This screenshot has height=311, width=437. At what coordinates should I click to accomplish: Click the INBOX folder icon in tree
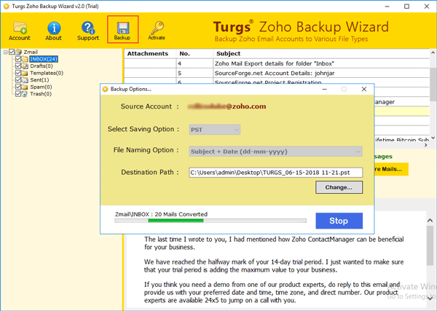tap(25, 59)
